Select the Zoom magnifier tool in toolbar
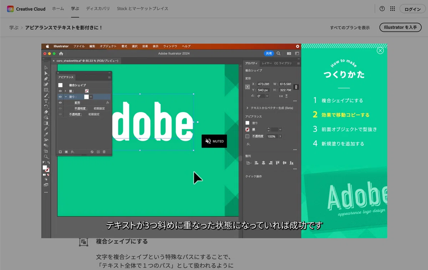 (x=46, y=157)
